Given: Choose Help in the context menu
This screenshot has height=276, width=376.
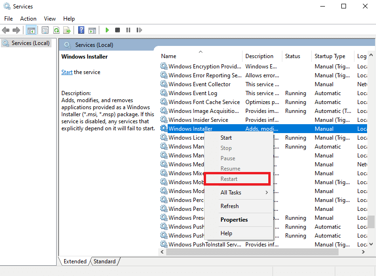Looking at the screenshot, I should (x=239, y=233).
